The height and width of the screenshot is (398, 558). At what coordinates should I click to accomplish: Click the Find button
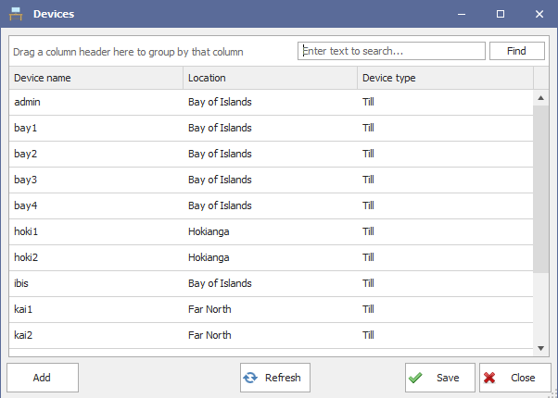tap(516, 51)
